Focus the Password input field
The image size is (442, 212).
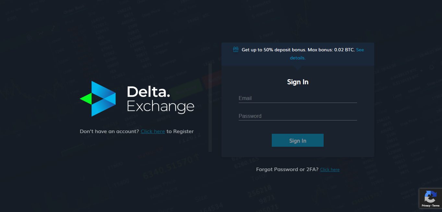point(297,116)
